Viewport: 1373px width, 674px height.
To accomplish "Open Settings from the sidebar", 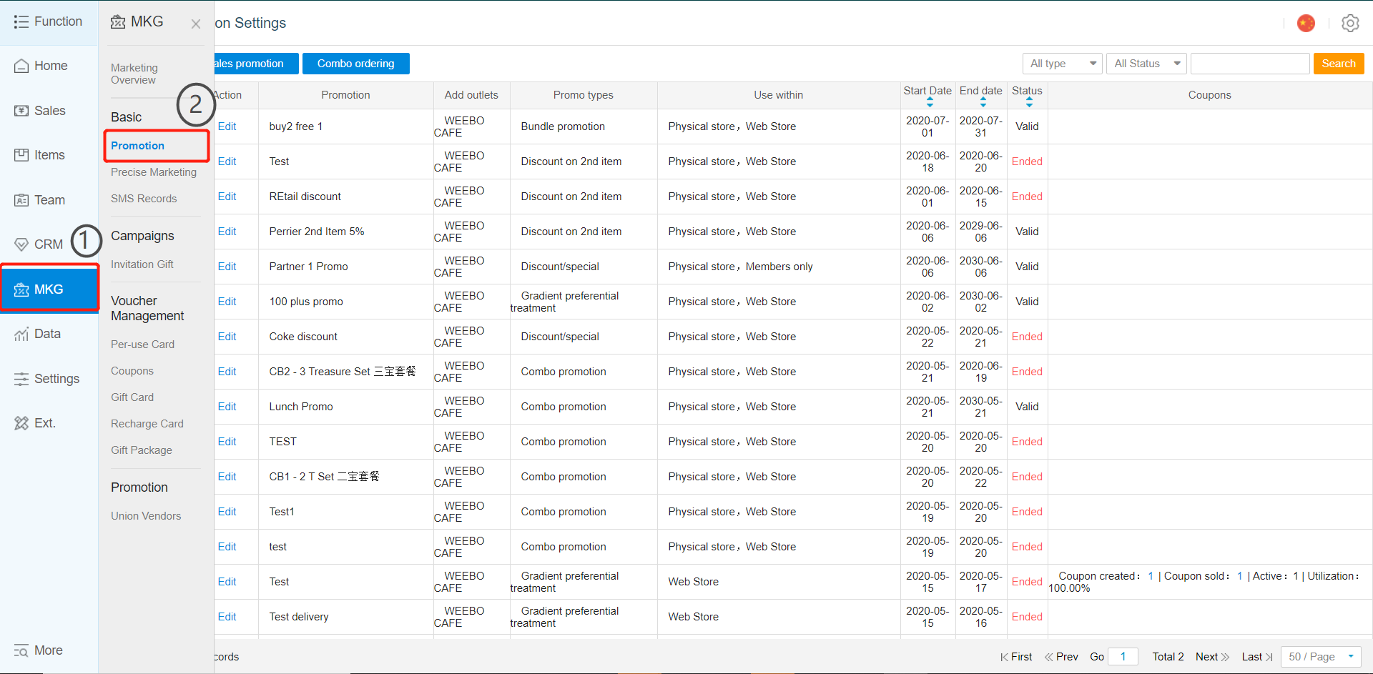I will pos(49,379).
